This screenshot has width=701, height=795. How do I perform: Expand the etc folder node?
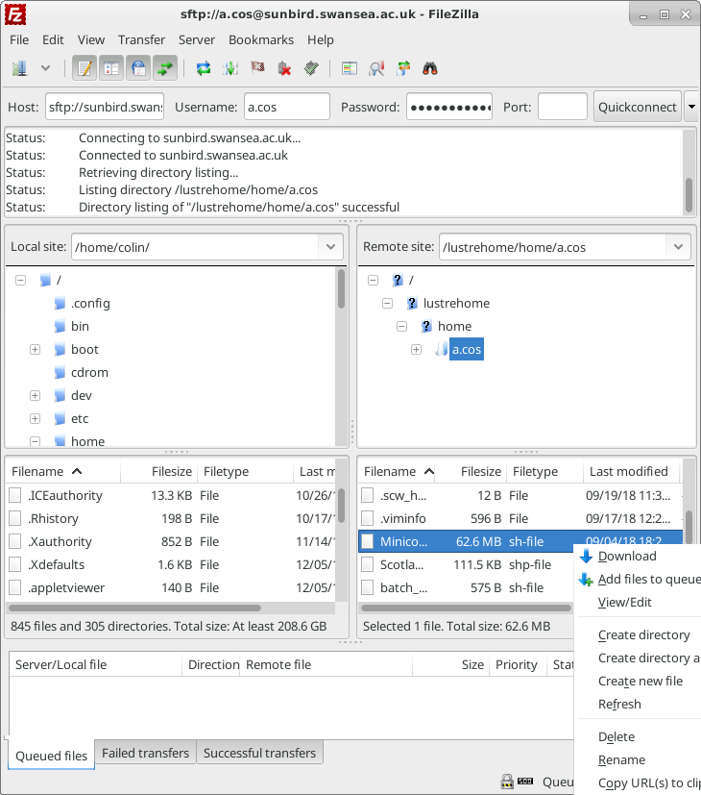[35, 418]
